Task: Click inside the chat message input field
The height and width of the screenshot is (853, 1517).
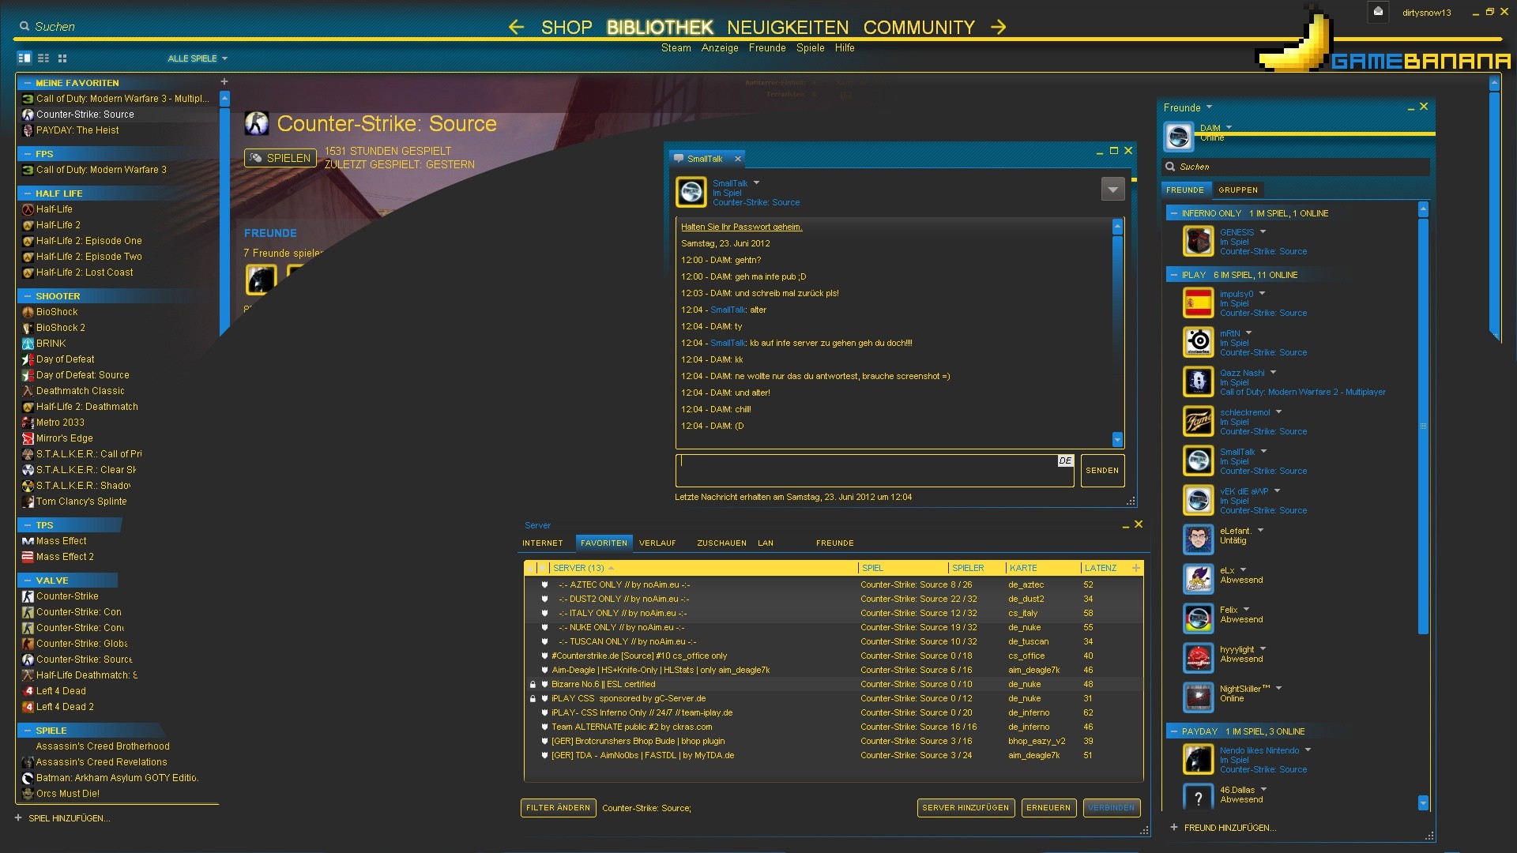Action: coord(869,470)
